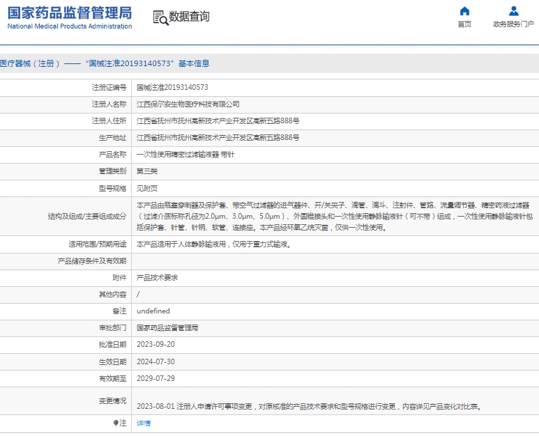Image resolution: width=539 pixels, height=436 pixels.
Task: Click the 适用范围 intended use text
Action: pyautogui.click(x=214, y=244)
